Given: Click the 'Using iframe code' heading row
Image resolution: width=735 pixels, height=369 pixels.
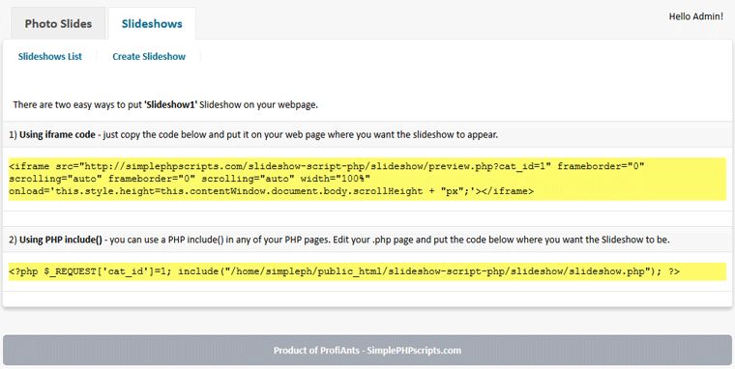Looking at the screenshot, I should pos(367,135).
